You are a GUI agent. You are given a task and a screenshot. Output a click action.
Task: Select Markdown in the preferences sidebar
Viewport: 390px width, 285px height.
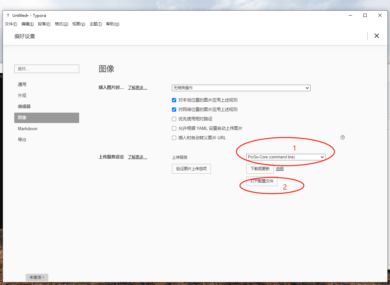click(47, 129)
